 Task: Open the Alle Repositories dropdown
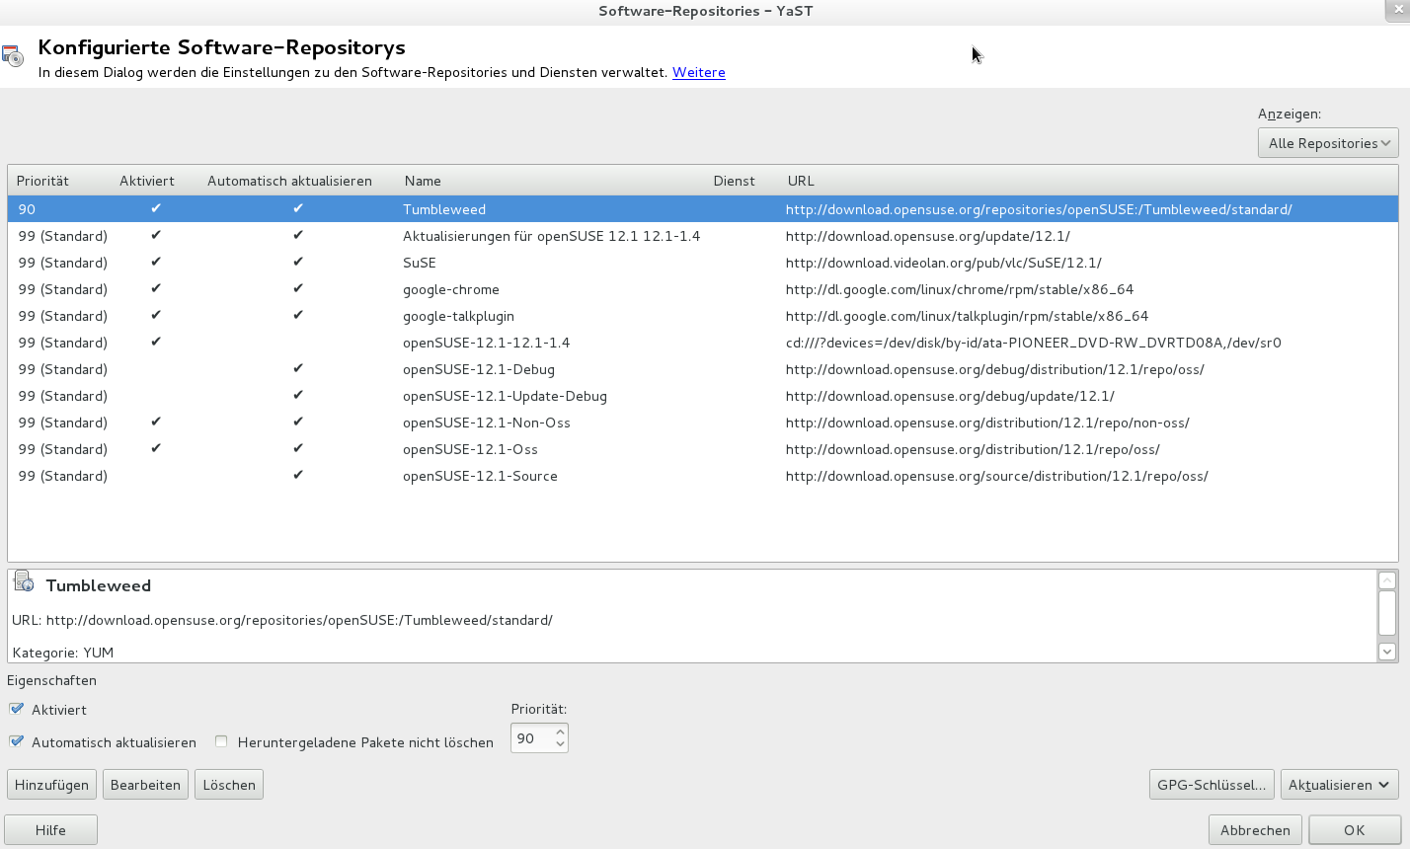coord(1328,143)
